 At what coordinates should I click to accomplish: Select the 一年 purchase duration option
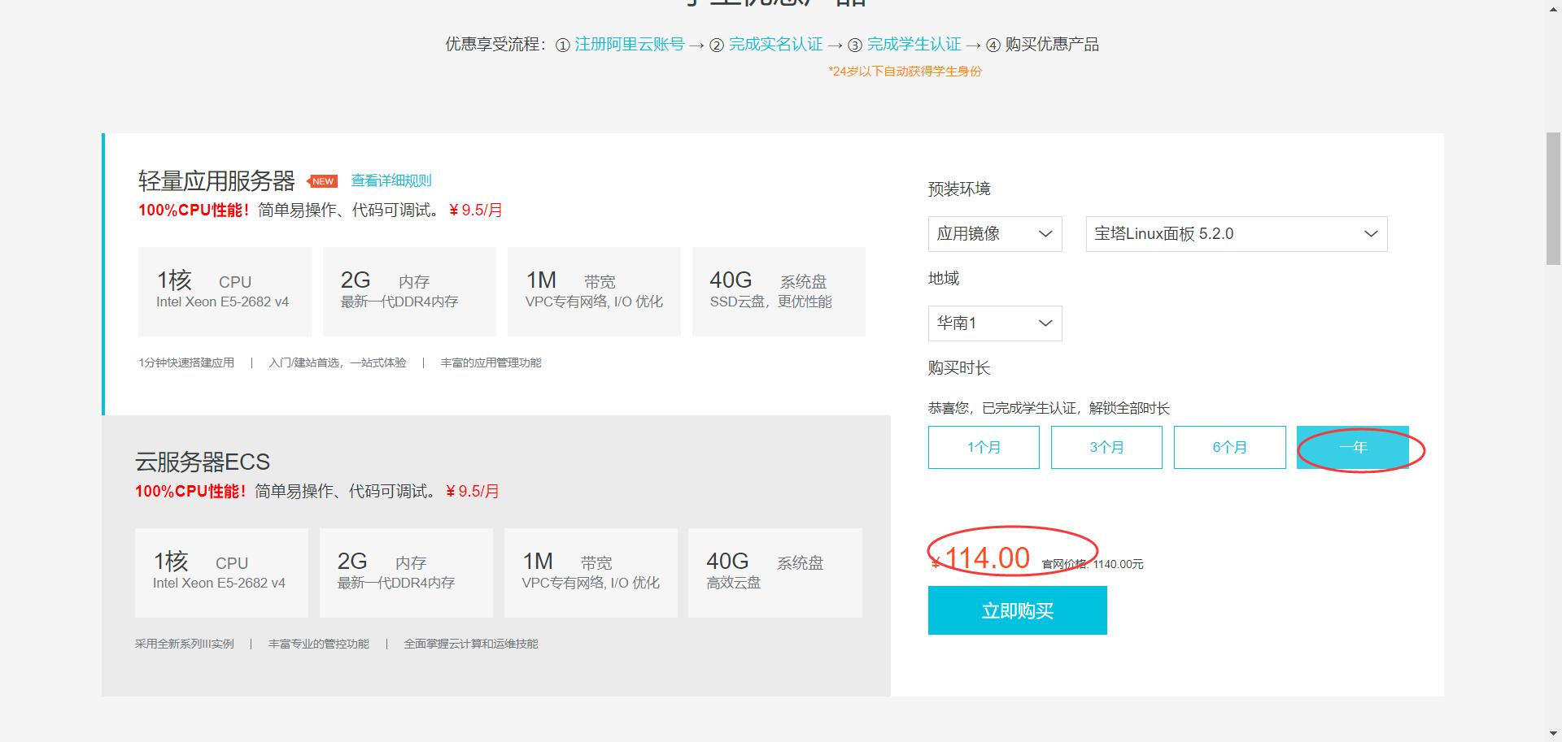pos(1353,447)
